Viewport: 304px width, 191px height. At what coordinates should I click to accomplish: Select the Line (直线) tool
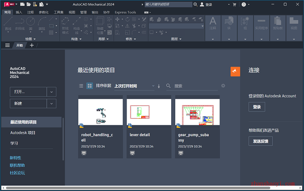point(8,24)
